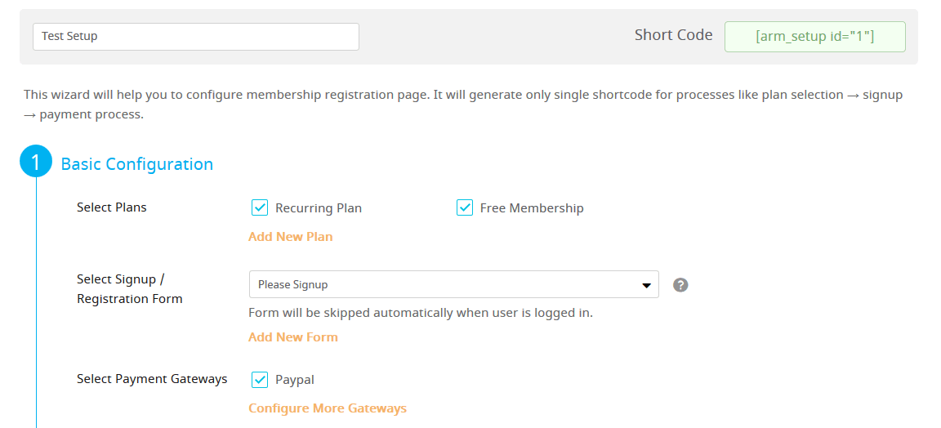Click the Select Plans field label
This screenshot has height=428, width=941.
pos(112,207)
